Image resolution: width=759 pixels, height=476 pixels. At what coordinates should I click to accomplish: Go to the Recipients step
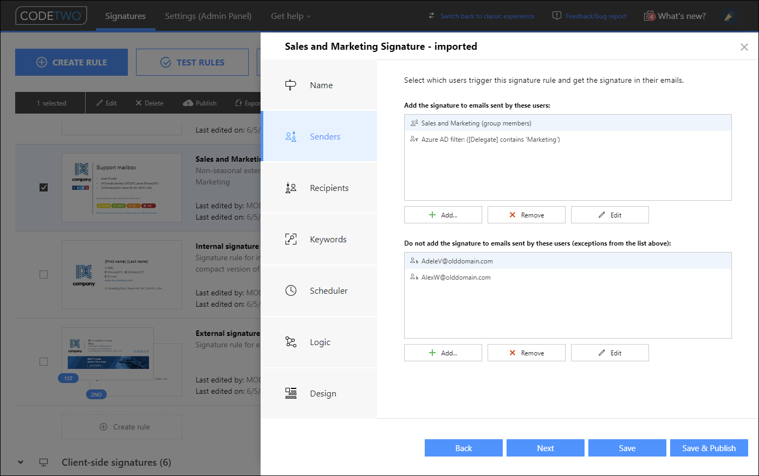click(319, 188)
